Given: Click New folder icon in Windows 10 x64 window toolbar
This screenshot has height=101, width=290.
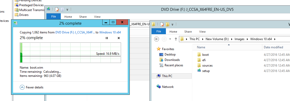Looking at the screenshot, I should pos(167,24).
